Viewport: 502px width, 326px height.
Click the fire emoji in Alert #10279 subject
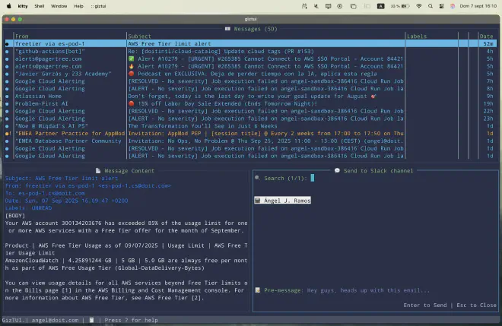click(132, 66)
